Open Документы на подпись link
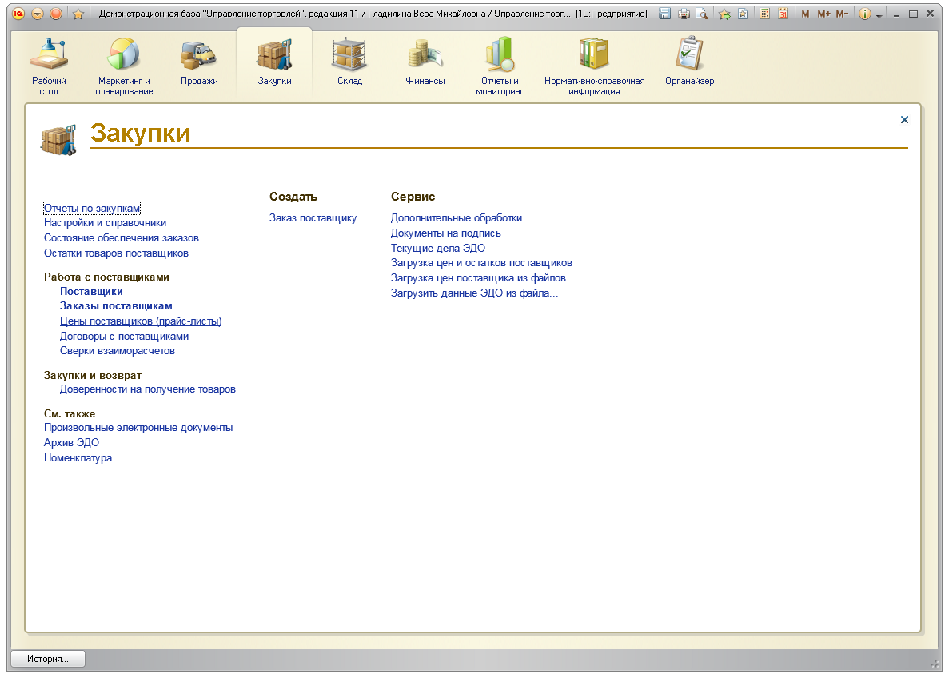Viewport: 945px width, 674px height. pos(445,233)
